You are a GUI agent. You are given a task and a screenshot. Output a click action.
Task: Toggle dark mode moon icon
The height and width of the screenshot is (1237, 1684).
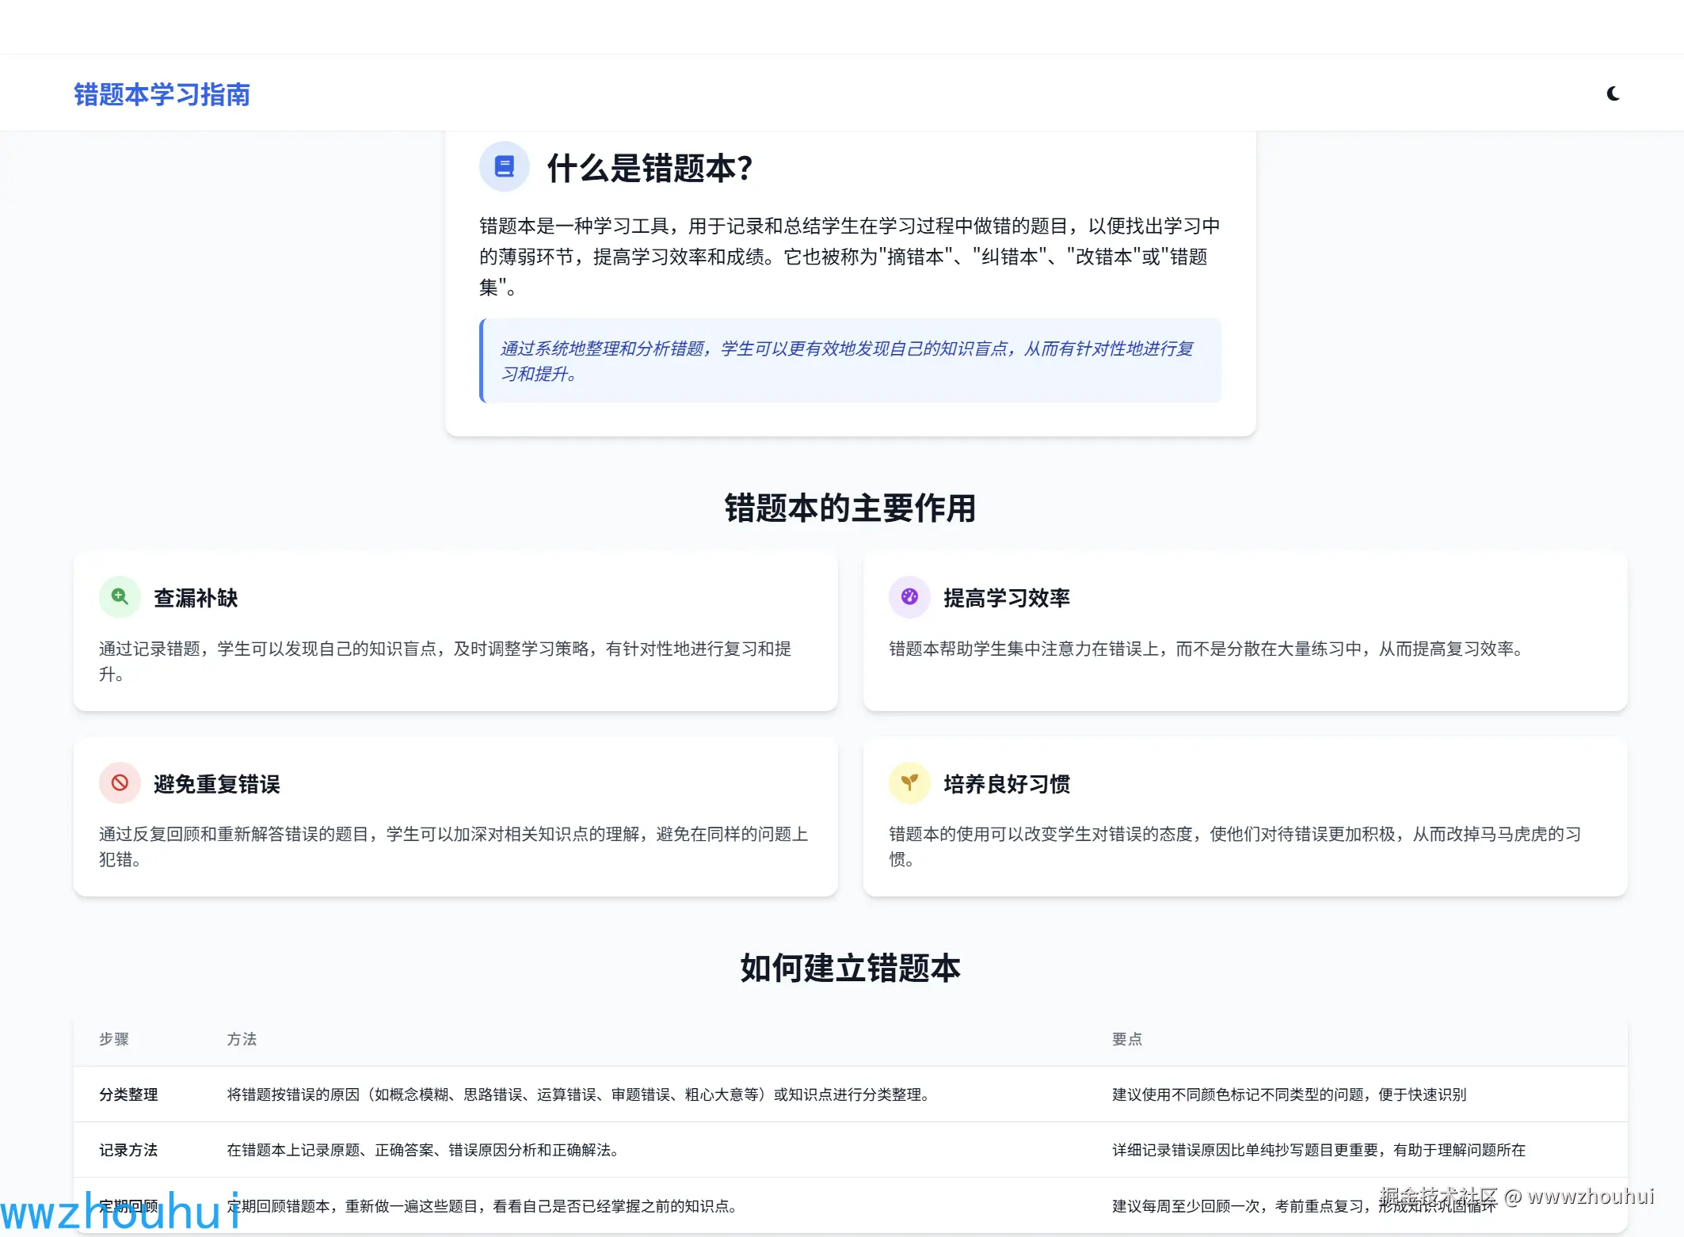point(1613,94)
